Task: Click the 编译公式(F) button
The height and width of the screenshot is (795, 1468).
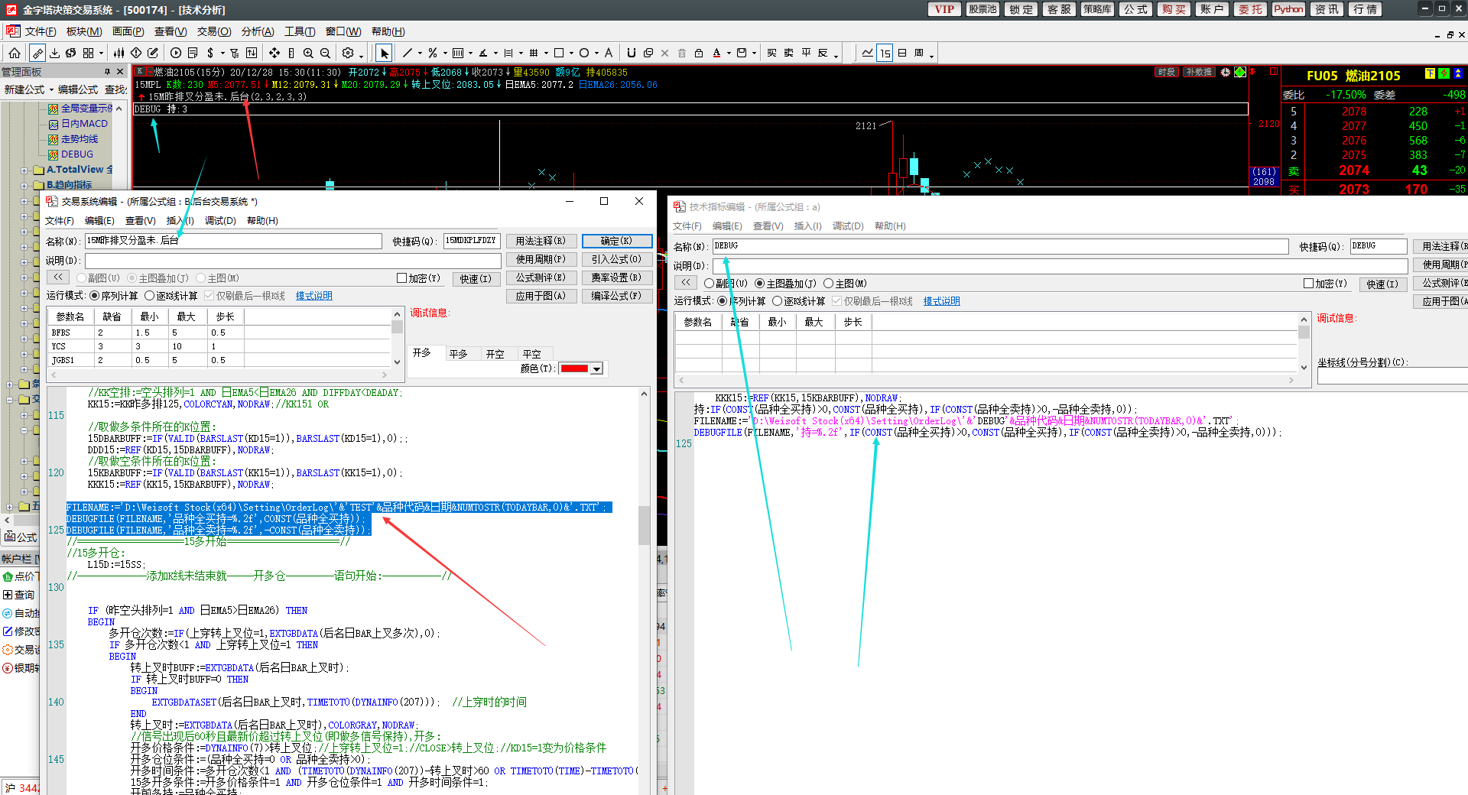Action: click(x=616, y=296)
